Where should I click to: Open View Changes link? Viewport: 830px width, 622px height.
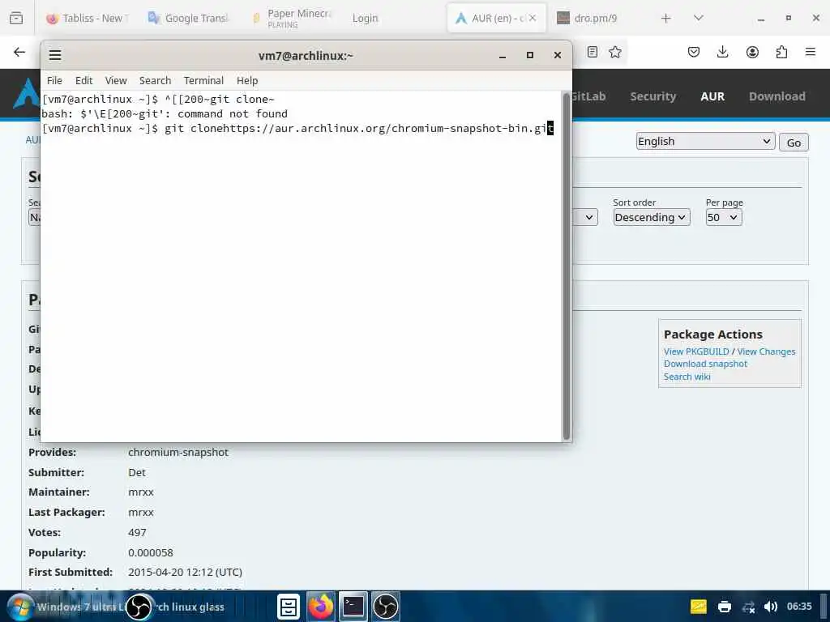tap(766, 351)
